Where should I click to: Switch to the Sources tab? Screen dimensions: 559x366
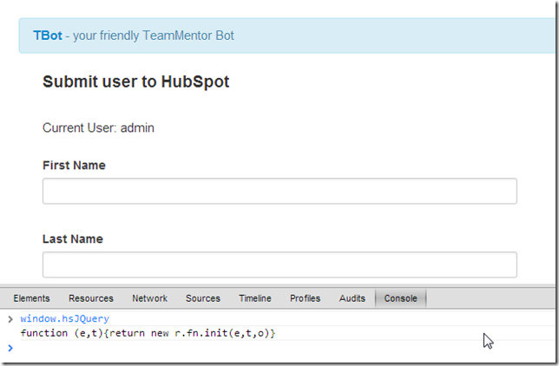pos(203,298)
